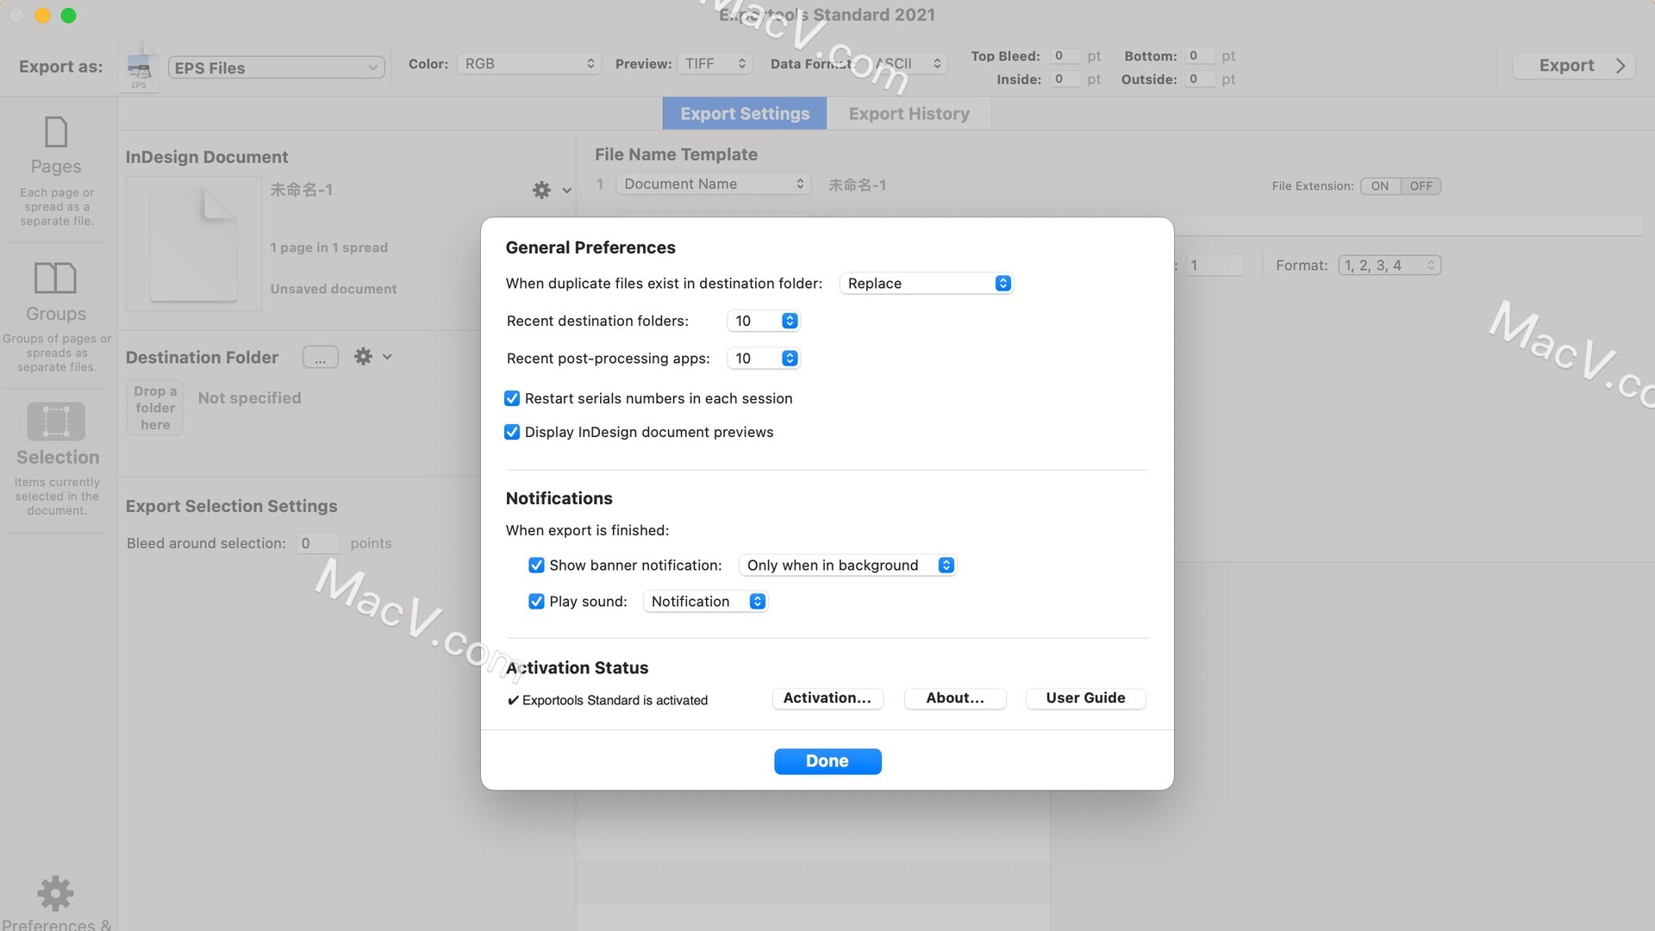Open Data Format ASCII dropdown
The width and height of the screenshot is (1655, 931).
tap(908, 64)
